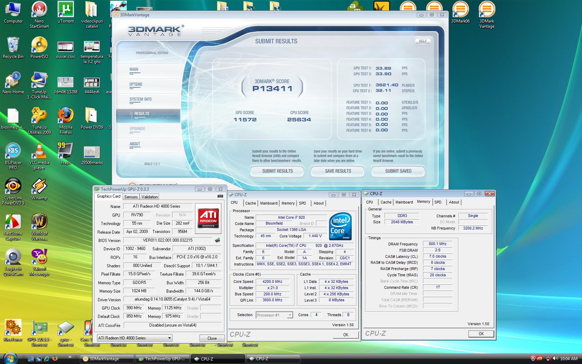Open Nero Home shortcut

pyautogui.click(x=13, y=83)
